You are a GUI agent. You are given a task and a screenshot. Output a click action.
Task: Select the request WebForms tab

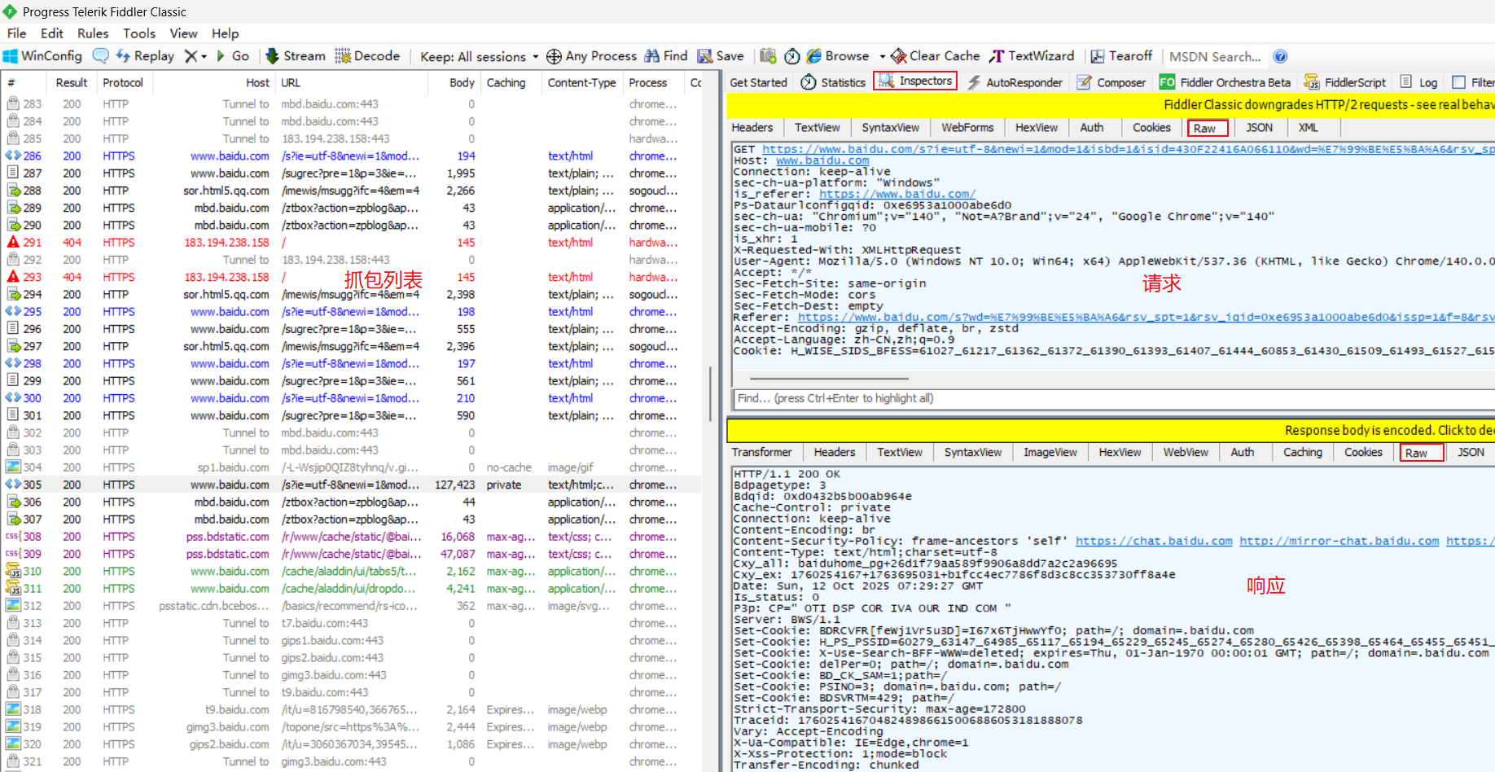pyautogui.click(x=967, y=128)
